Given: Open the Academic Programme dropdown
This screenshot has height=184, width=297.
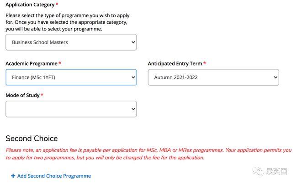Looking at the screenshot, I should 71,77.
